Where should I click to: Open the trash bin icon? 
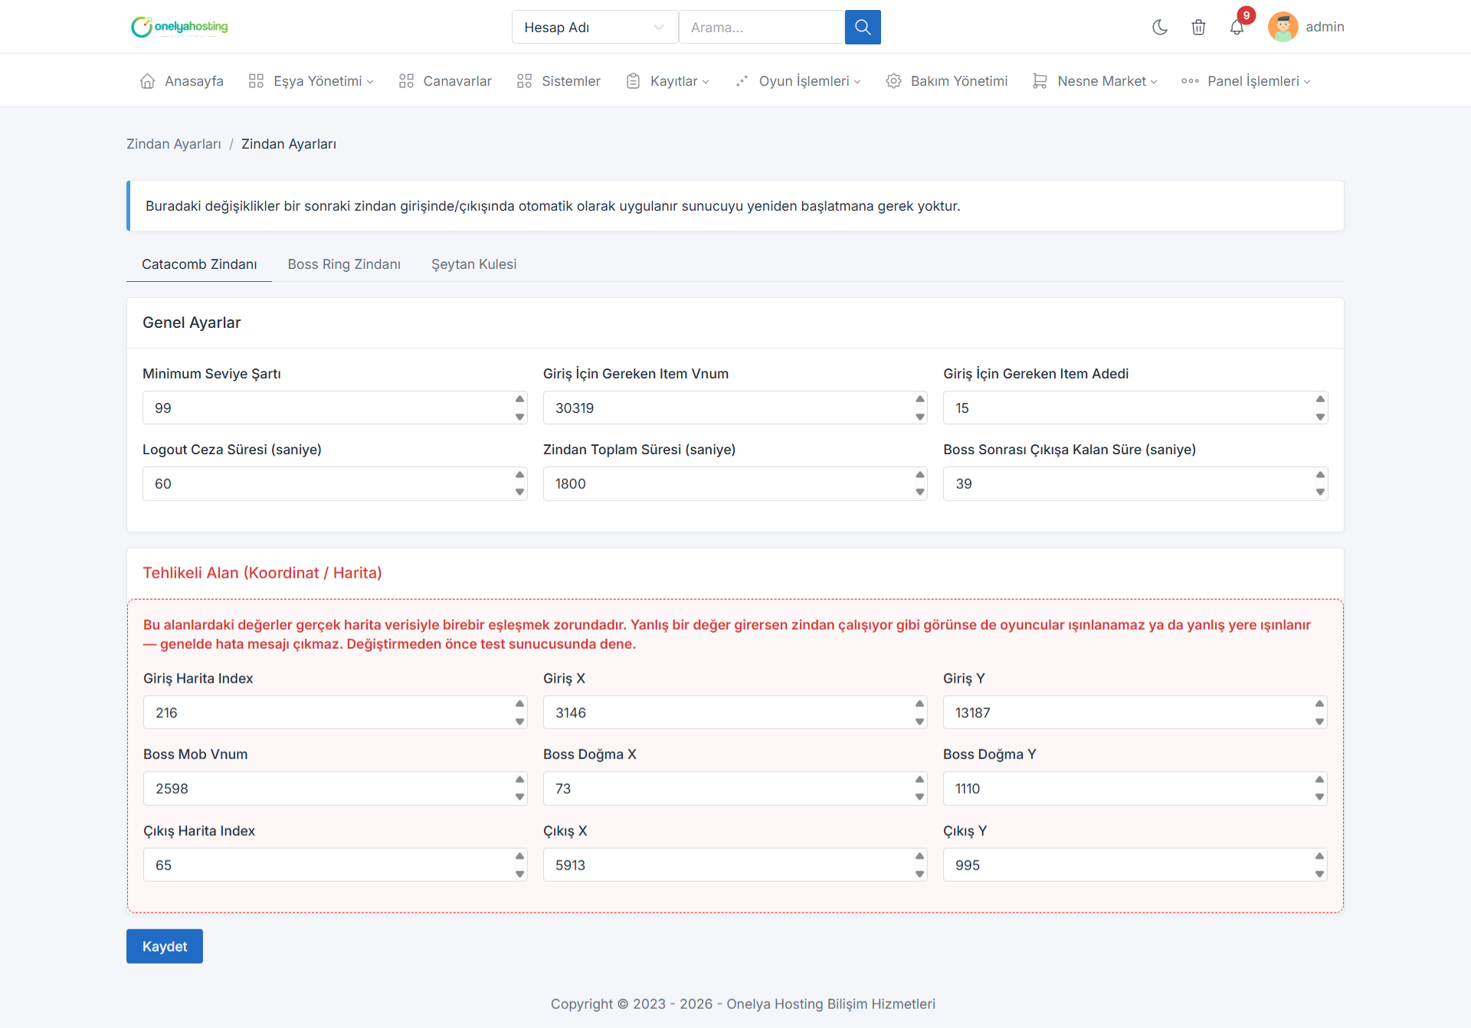(x=1198, y=27)
